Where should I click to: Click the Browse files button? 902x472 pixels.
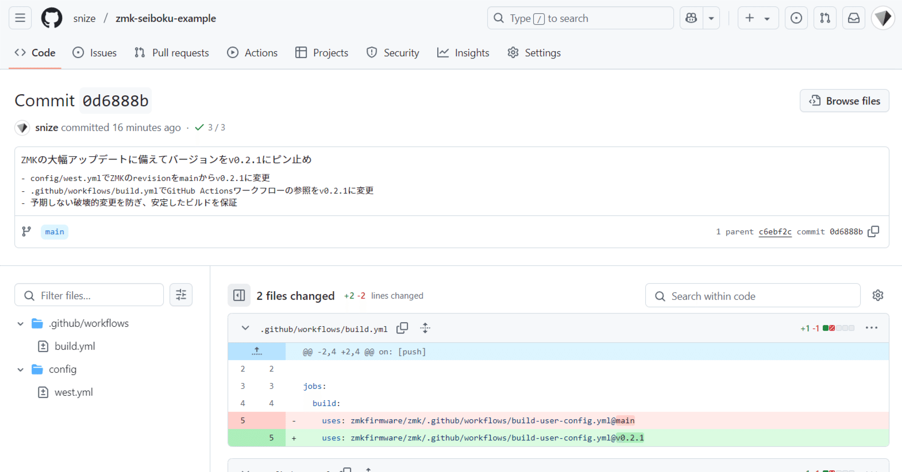(x=845, y=101)
